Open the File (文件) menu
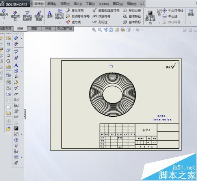This screenshot has height=181, width=197. pyautogui.click(x=39, y=4)
